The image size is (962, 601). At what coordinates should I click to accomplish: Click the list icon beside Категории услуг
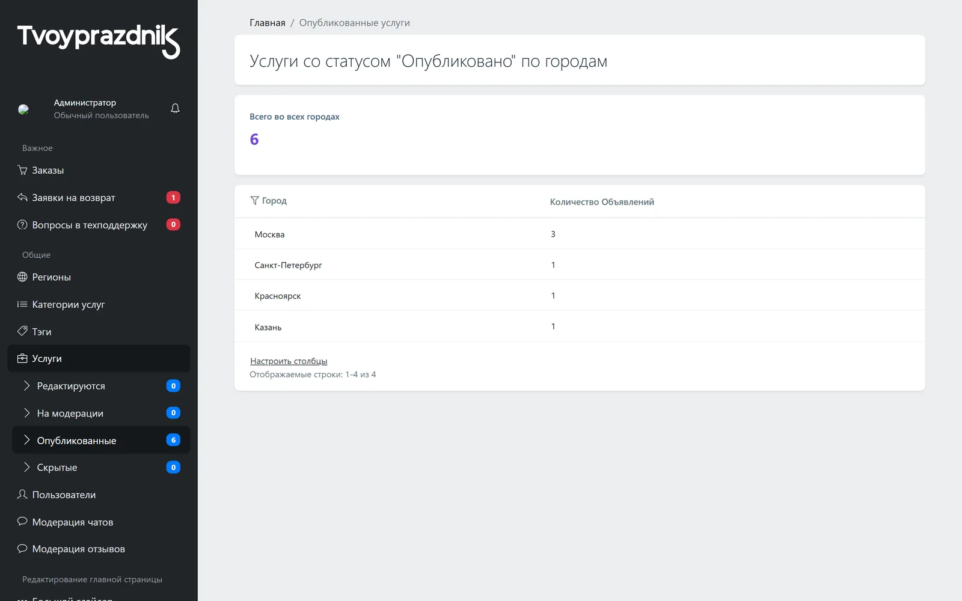[x=22, y=304]
